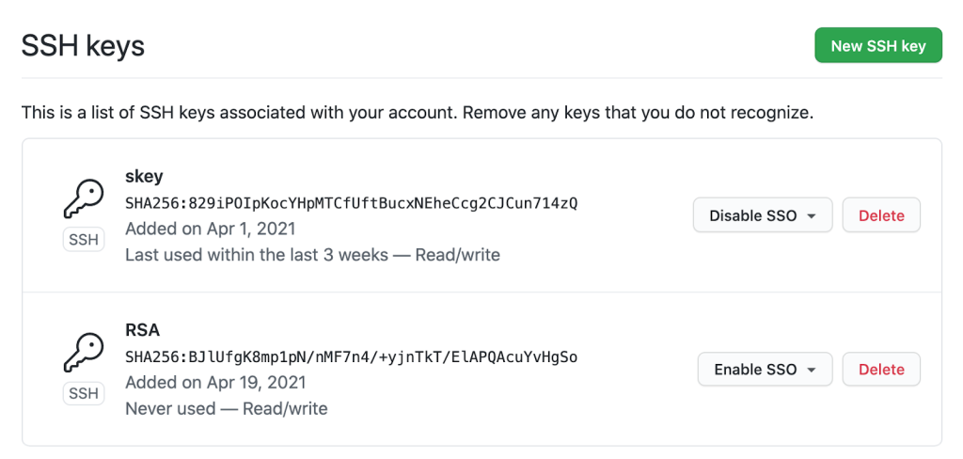Screen dimensions: 963x459
Task: Select the RSA key name
Action: [x=142, y=330]
